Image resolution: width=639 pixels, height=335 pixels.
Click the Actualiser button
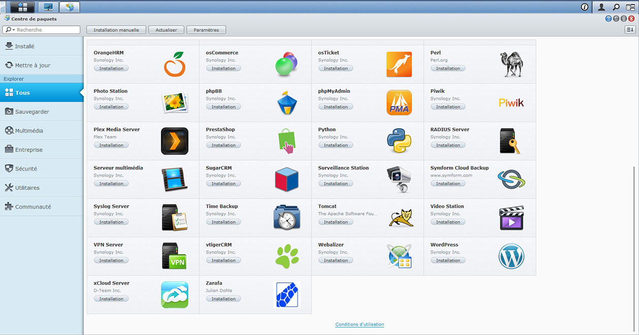click(x=166, y=30)
